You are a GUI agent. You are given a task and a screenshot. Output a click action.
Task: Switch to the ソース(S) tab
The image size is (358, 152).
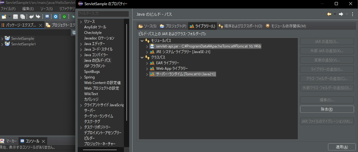pyautogui.click(x=148, y=26)
